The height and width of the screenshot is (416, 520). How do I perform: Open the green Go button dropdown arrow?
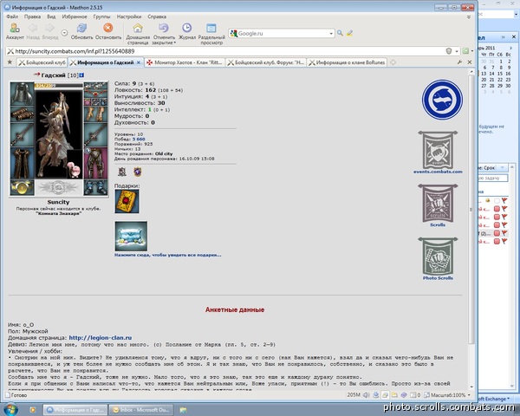[472, 51]
